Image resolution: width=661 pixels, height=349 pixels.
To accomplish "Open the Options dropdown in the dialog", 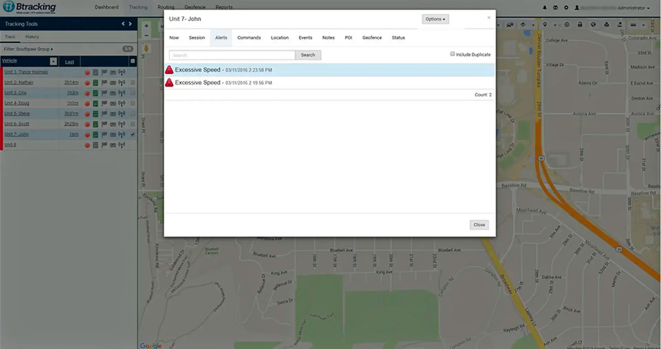I will point(435,19).
